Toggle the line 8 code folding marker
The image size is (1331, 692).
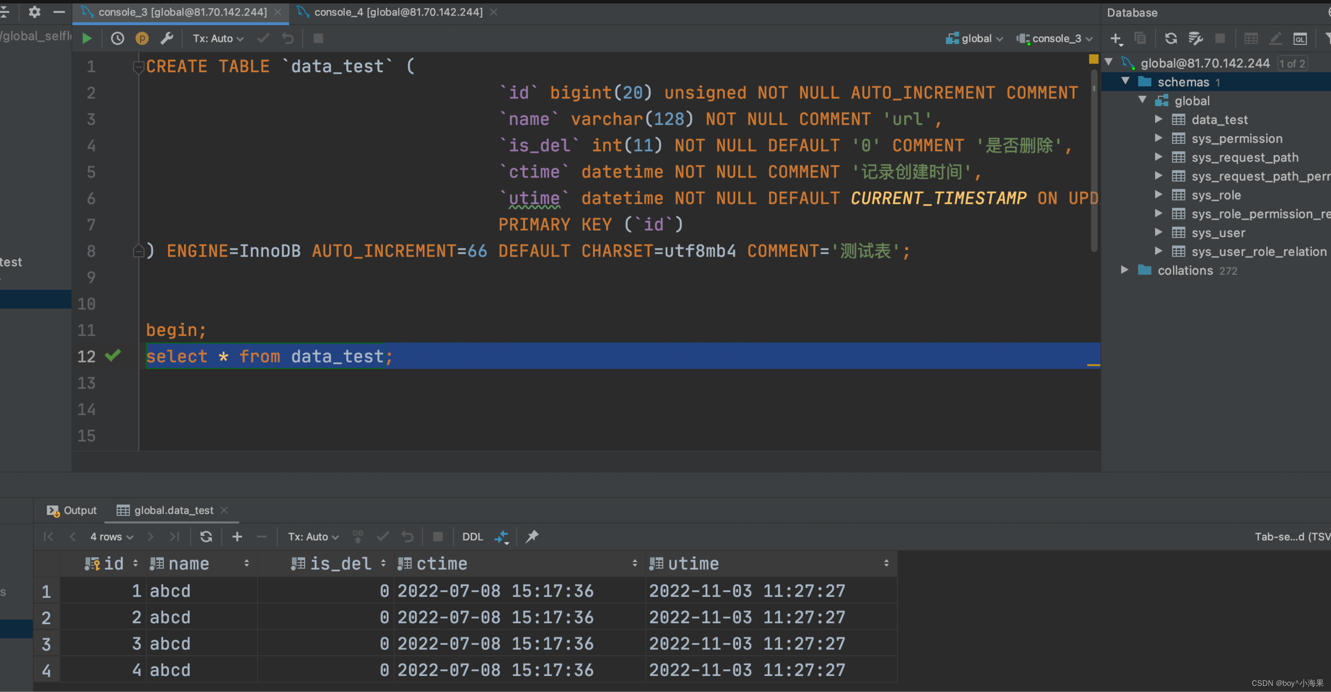pos(138,251)
